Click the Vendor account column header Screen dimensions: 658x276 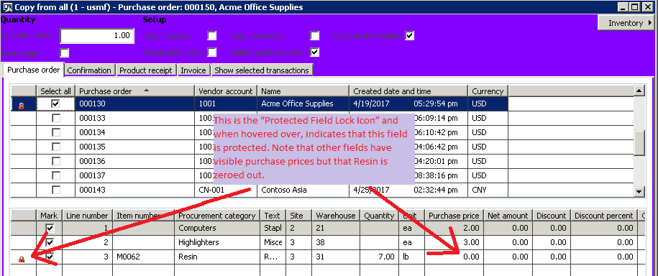[226, 91]
